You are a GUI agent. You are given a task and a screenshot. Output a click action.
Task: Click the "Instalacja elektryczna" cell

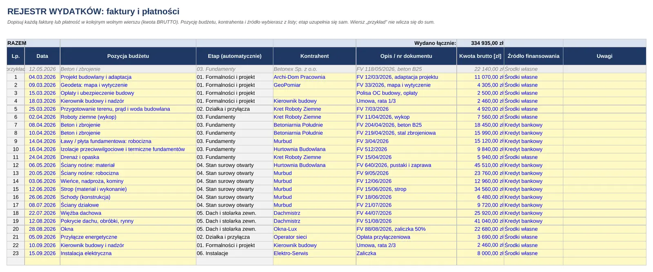(128, 253)
